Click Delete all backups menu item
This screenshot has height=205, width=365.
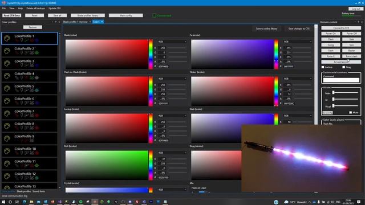click(x=35, y=9)
